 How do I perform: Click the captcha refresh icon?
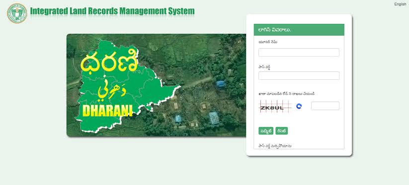tap(299, 106)
